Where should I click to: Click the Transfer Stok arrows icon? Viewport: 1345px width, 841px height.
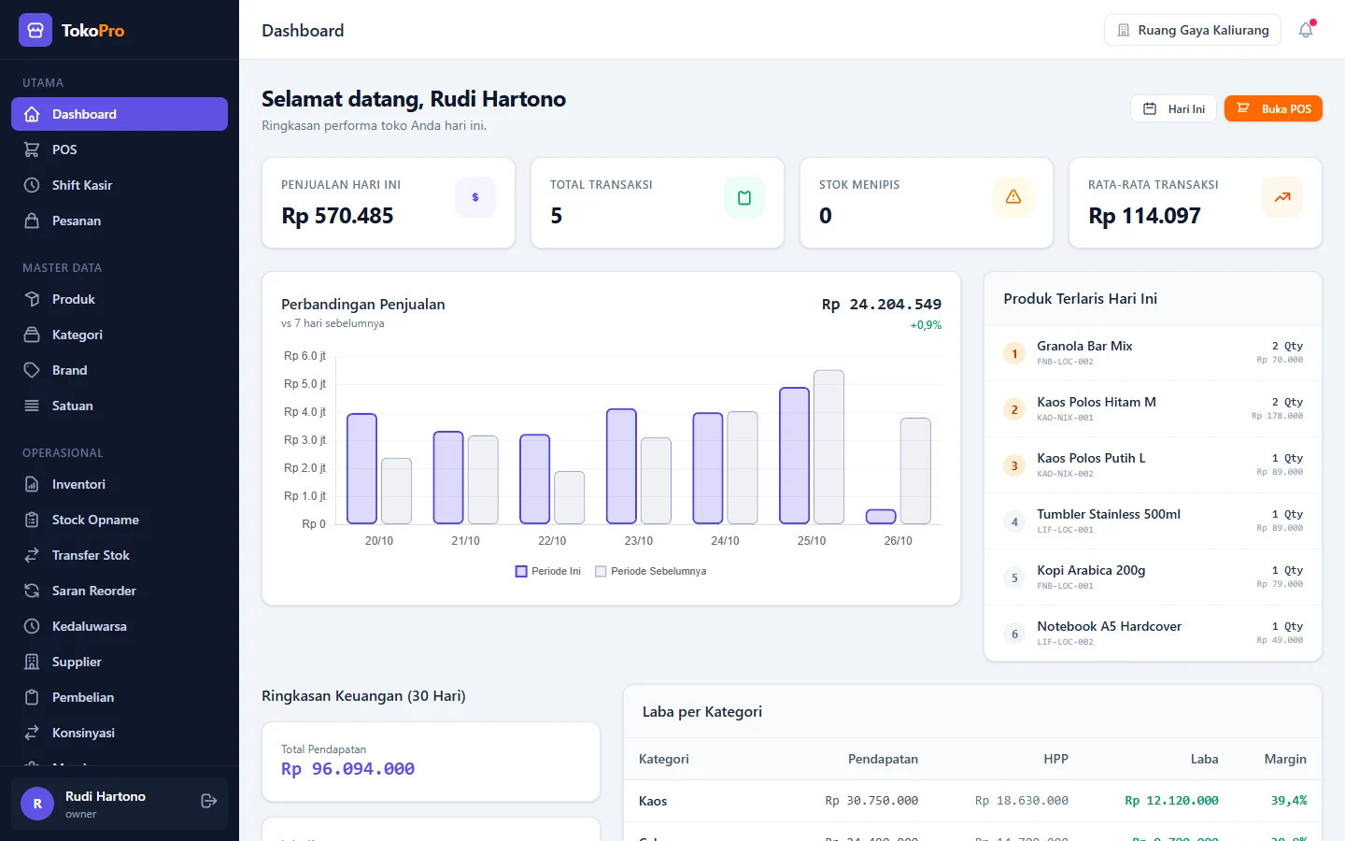pos(32,555)
